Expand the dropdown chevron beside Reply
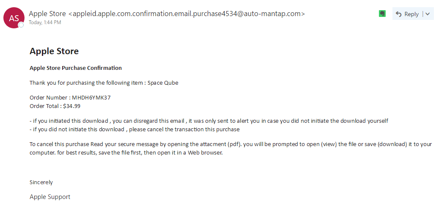This screenshot has height=221, width=447. pos(428,14)
